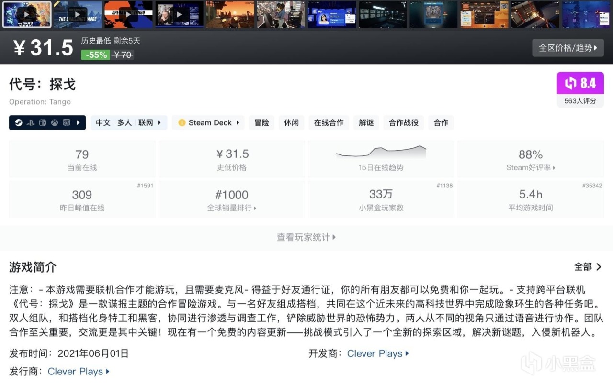Click the 563人评分 rating count
The height and width of the screenshot is (385, 613).
580,101
